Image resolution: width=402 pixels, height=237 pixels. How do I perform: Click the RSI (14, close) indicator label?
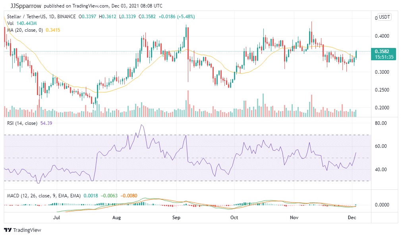click(x=22, y=123)
